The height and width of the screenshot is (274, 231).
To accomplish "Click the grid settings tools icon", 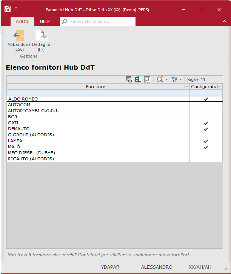I will (x=174, y=79).
